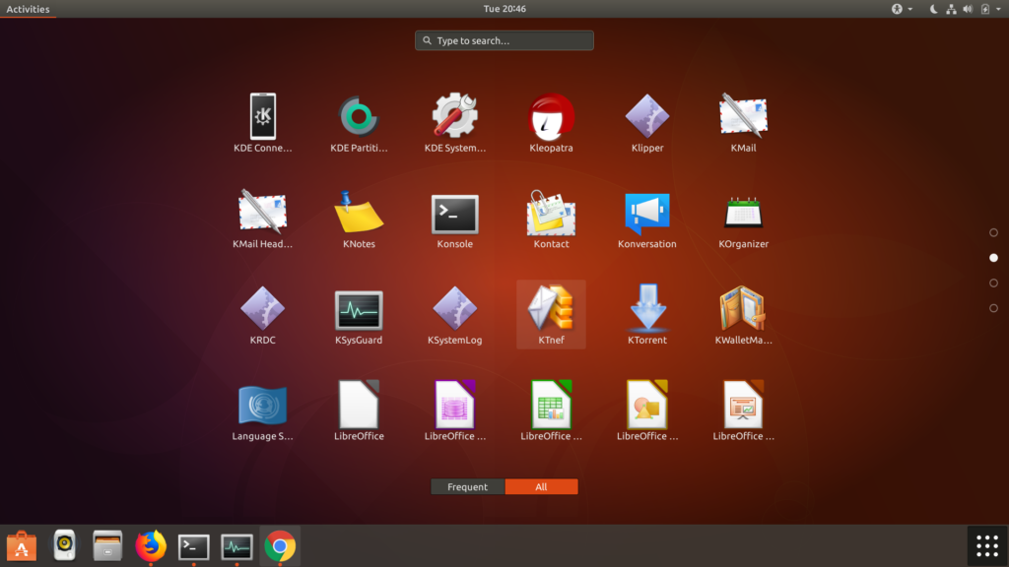Switch to Firefox in the dock
Image resolution: width=1009 pixels, height=567 pixels.
point(151,546)
